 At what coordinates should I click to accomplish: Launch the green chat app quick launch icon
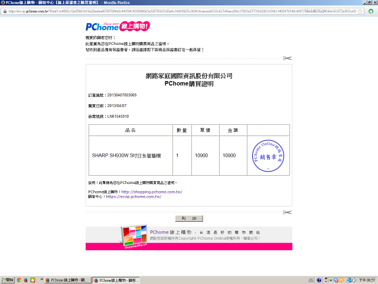tap(32, 280)
